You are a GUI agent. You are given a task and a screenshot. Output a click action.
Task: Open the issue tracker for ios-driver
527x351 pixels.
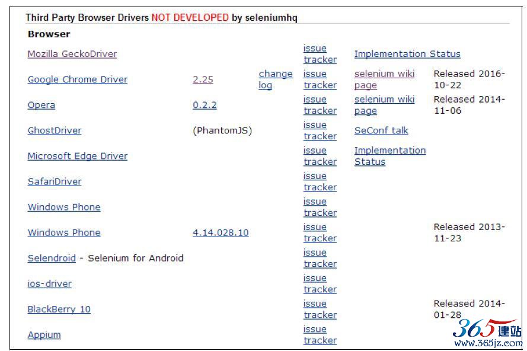tap(320, 284)
